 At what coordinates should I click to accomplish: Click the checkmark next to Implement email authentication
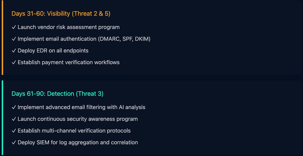(x=14, y=39)
